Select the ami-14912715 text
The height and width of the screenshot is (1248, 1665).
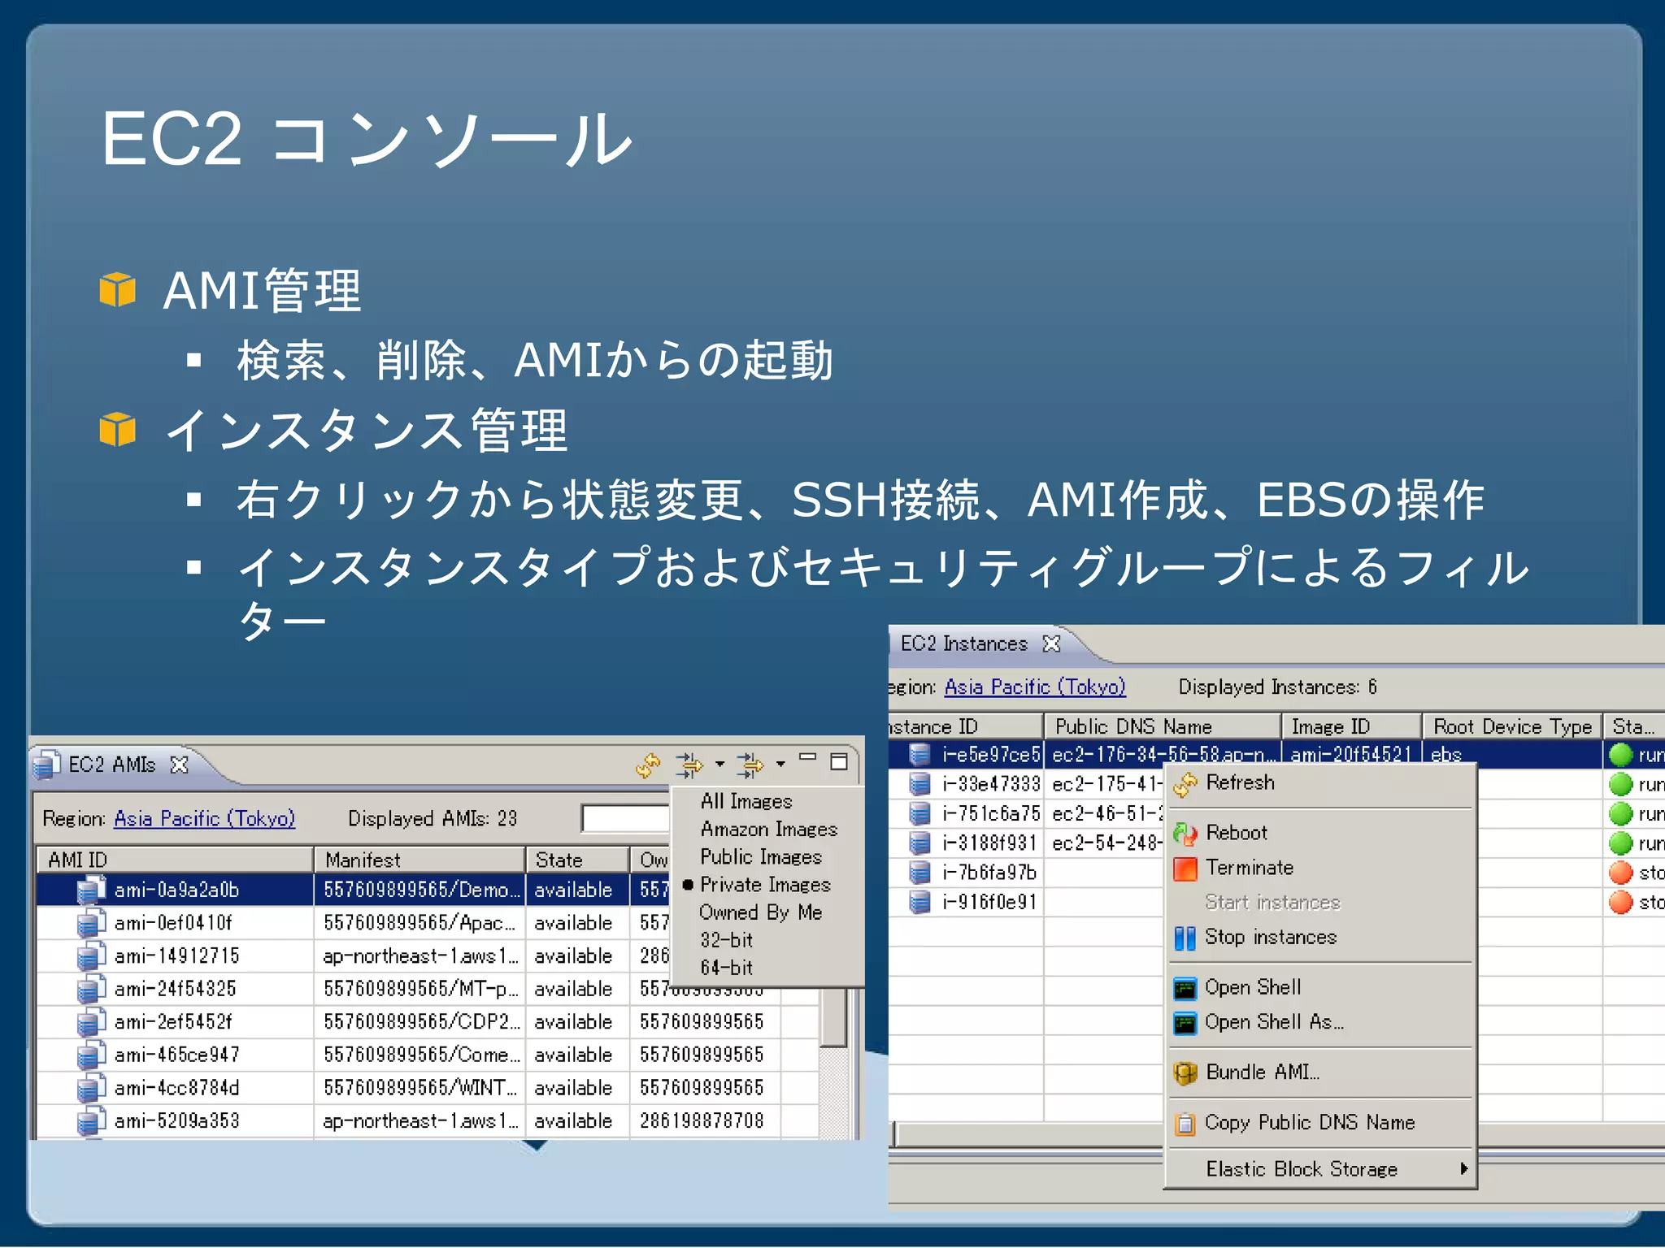point(177,956)
